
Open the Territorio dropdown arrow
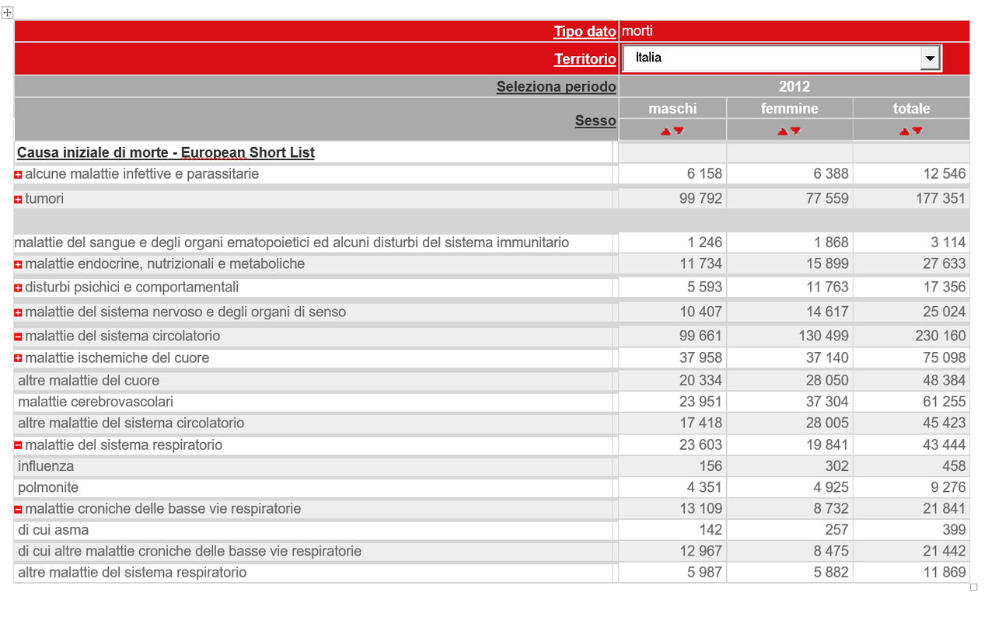click(x=930, y=58)
